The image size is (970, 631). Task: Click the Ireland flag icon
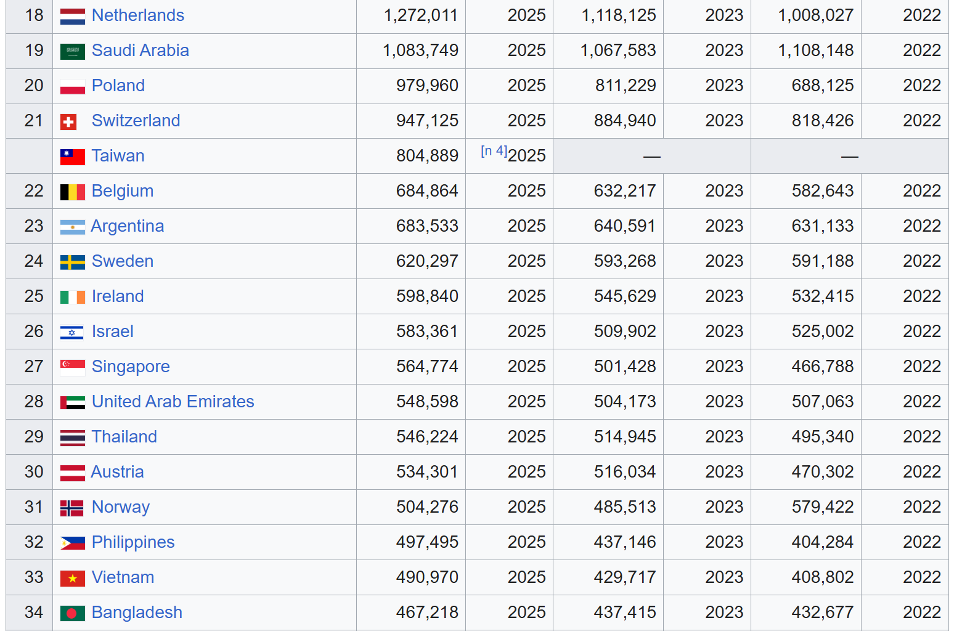coord(72,298)
